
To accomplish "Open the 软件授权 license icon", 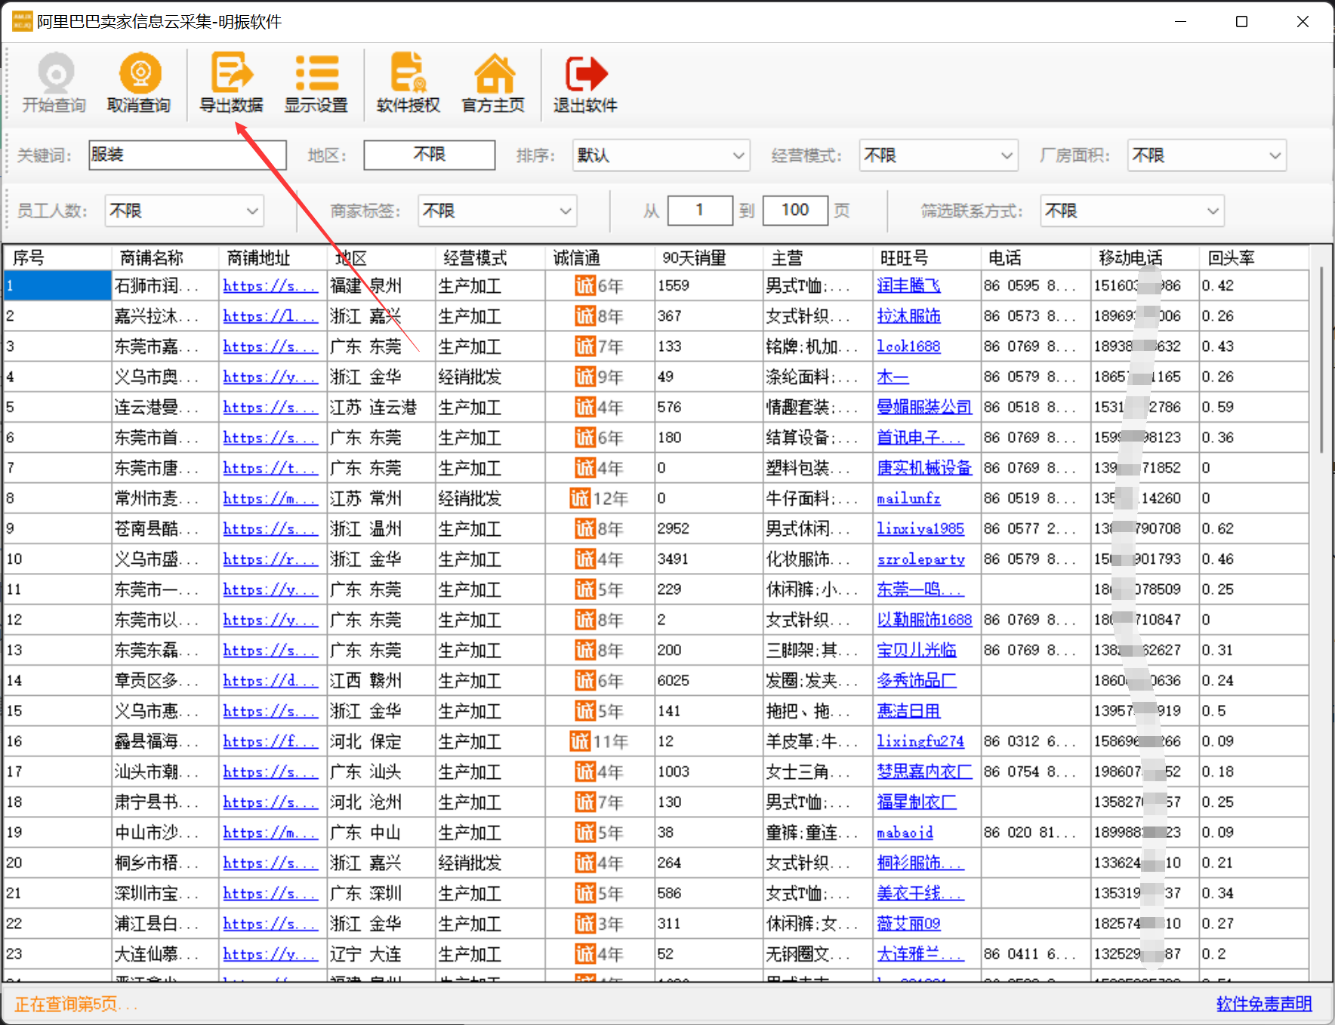I will click(408, 83).
